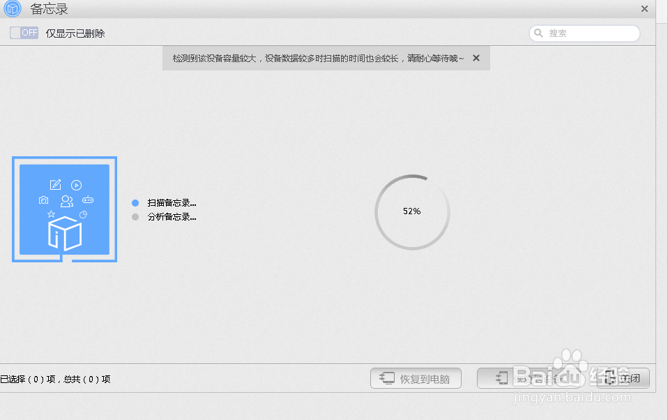
Task: Dismiss the large-capacity scan notice
Action: pos(476,58)
